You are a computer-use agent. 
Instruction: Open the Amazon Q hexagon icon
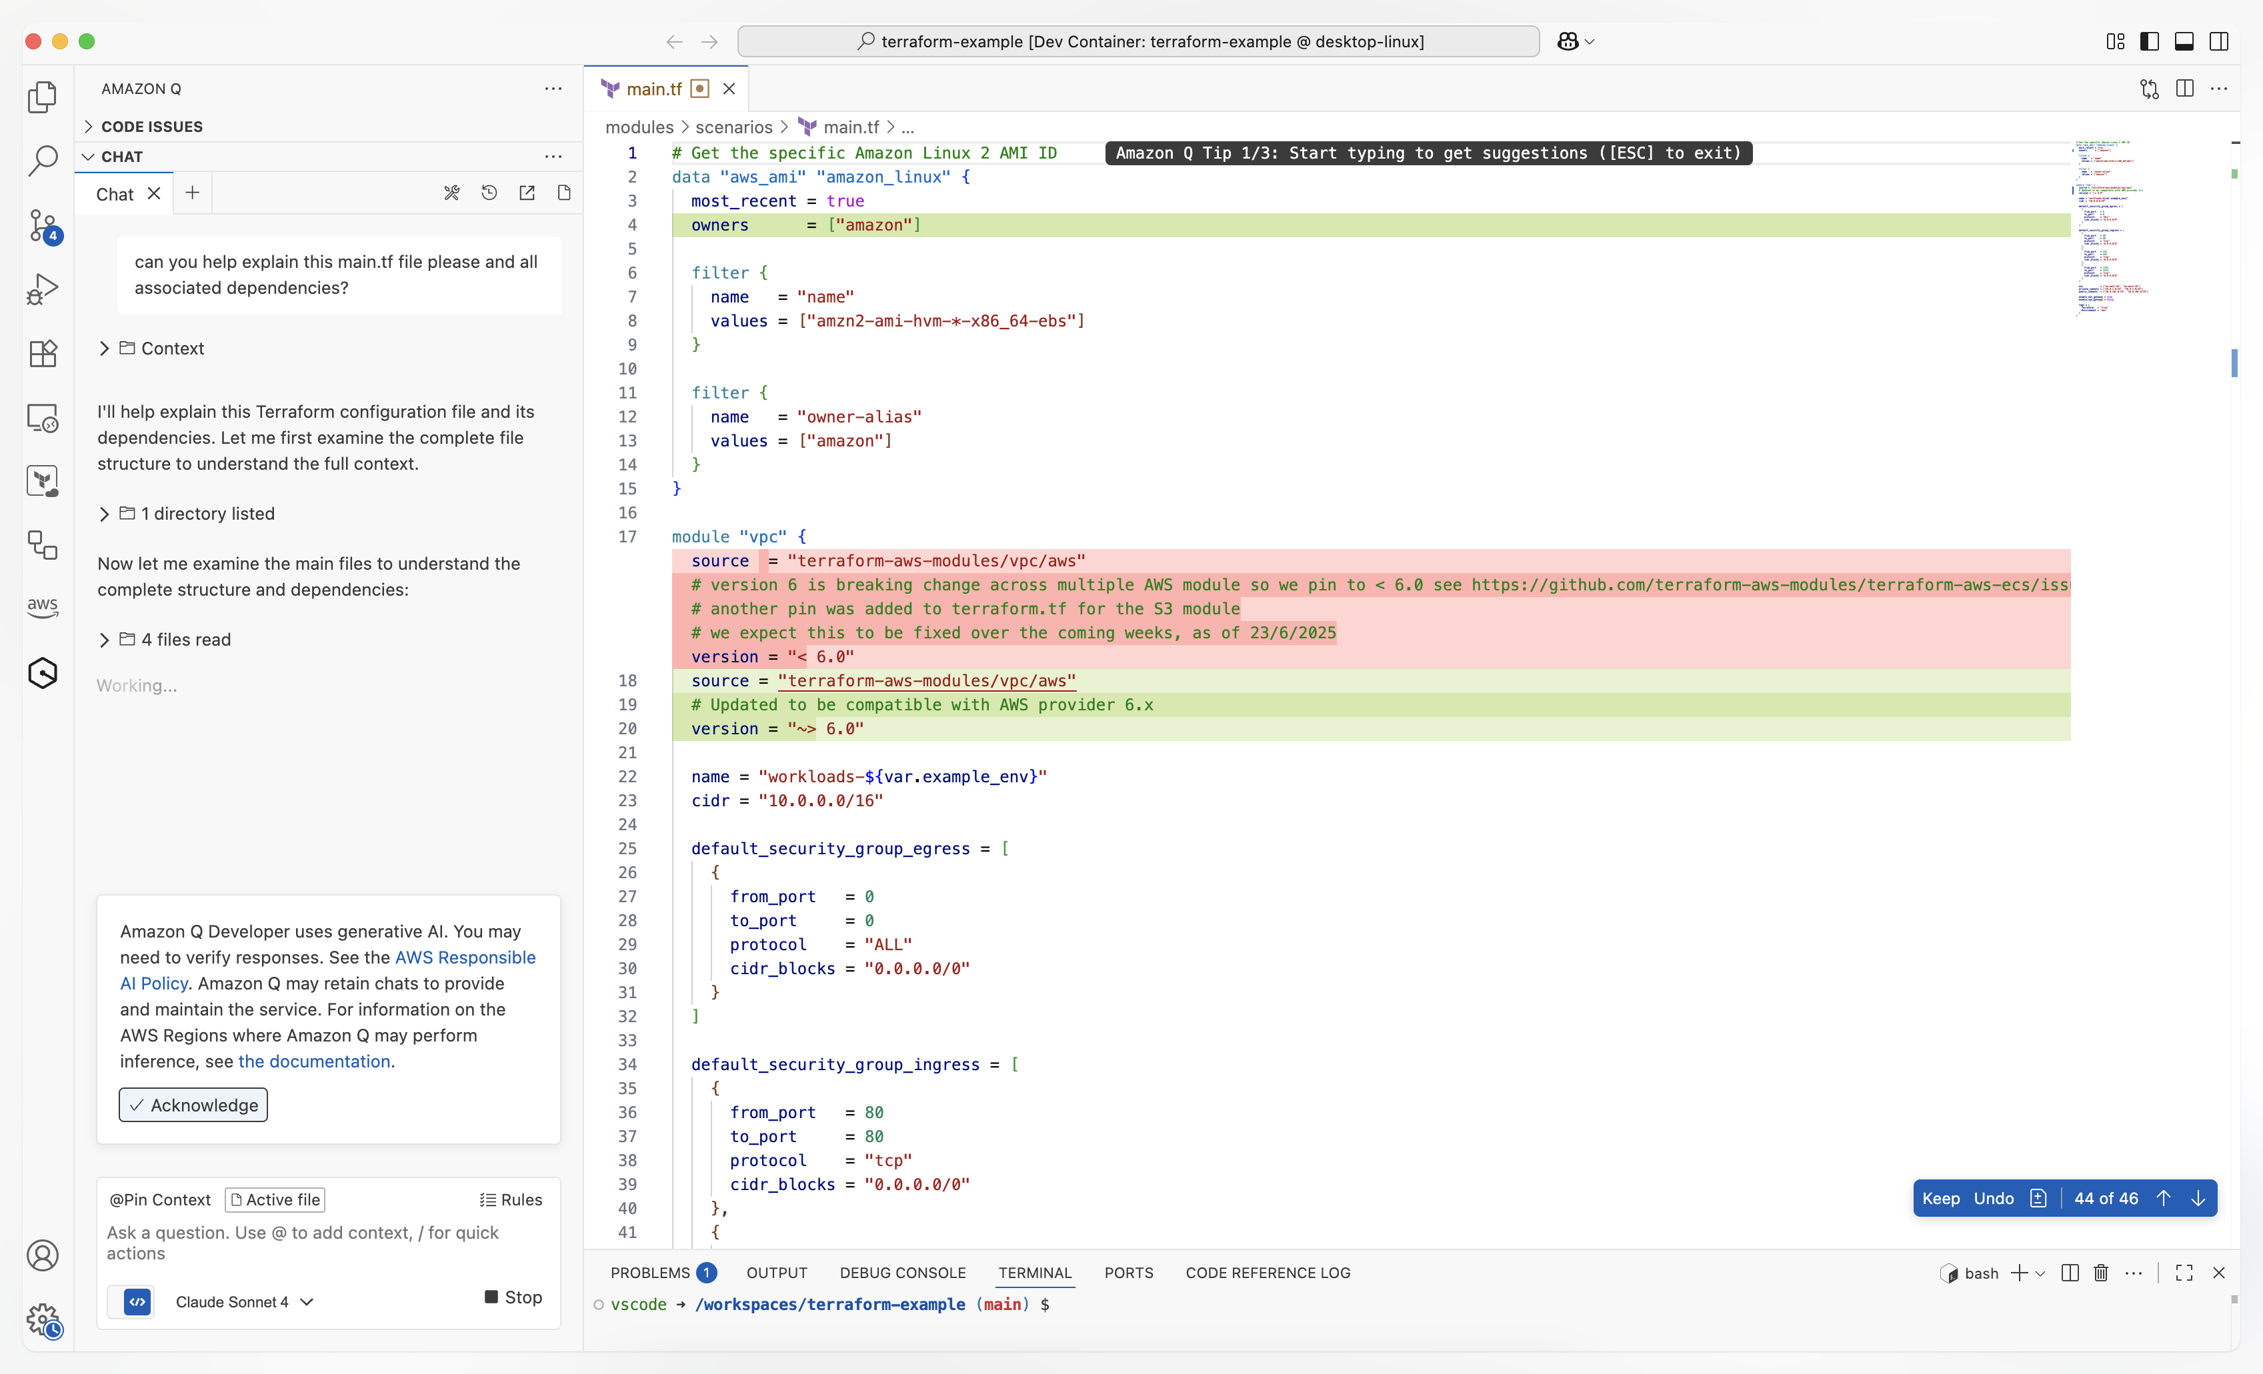(42, 673)
